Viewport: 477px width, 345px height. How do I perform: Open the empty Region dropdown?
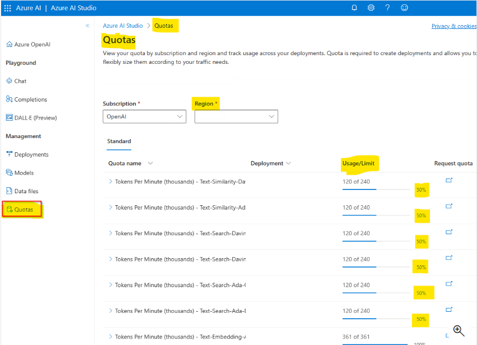click(236, 116)
